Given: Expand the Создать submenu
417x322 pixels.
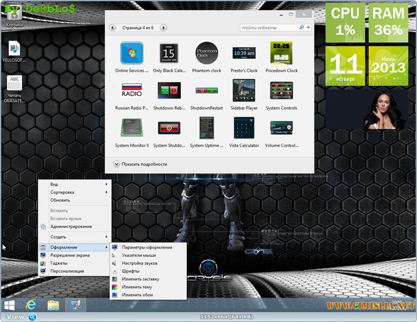Looking at the screenshot, I should click(74, 237).
